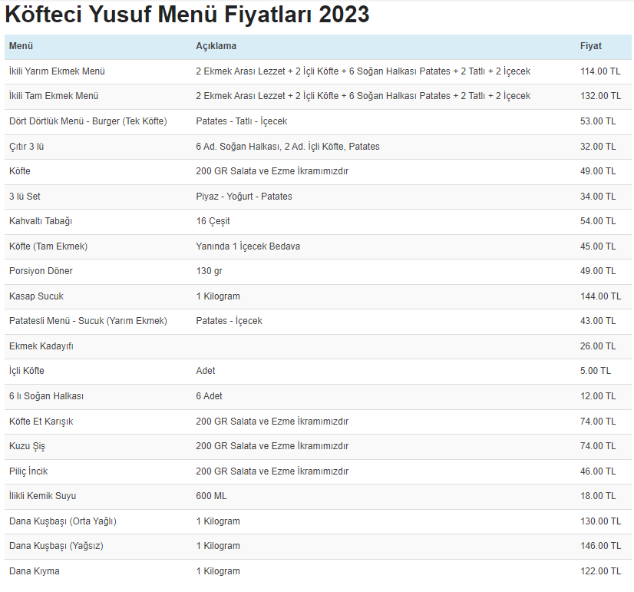Image resolution: width=634 pixels, height=592 pixels.
Task: Click the Porsiyon Döner item name
Action: [x=41, y=271]
